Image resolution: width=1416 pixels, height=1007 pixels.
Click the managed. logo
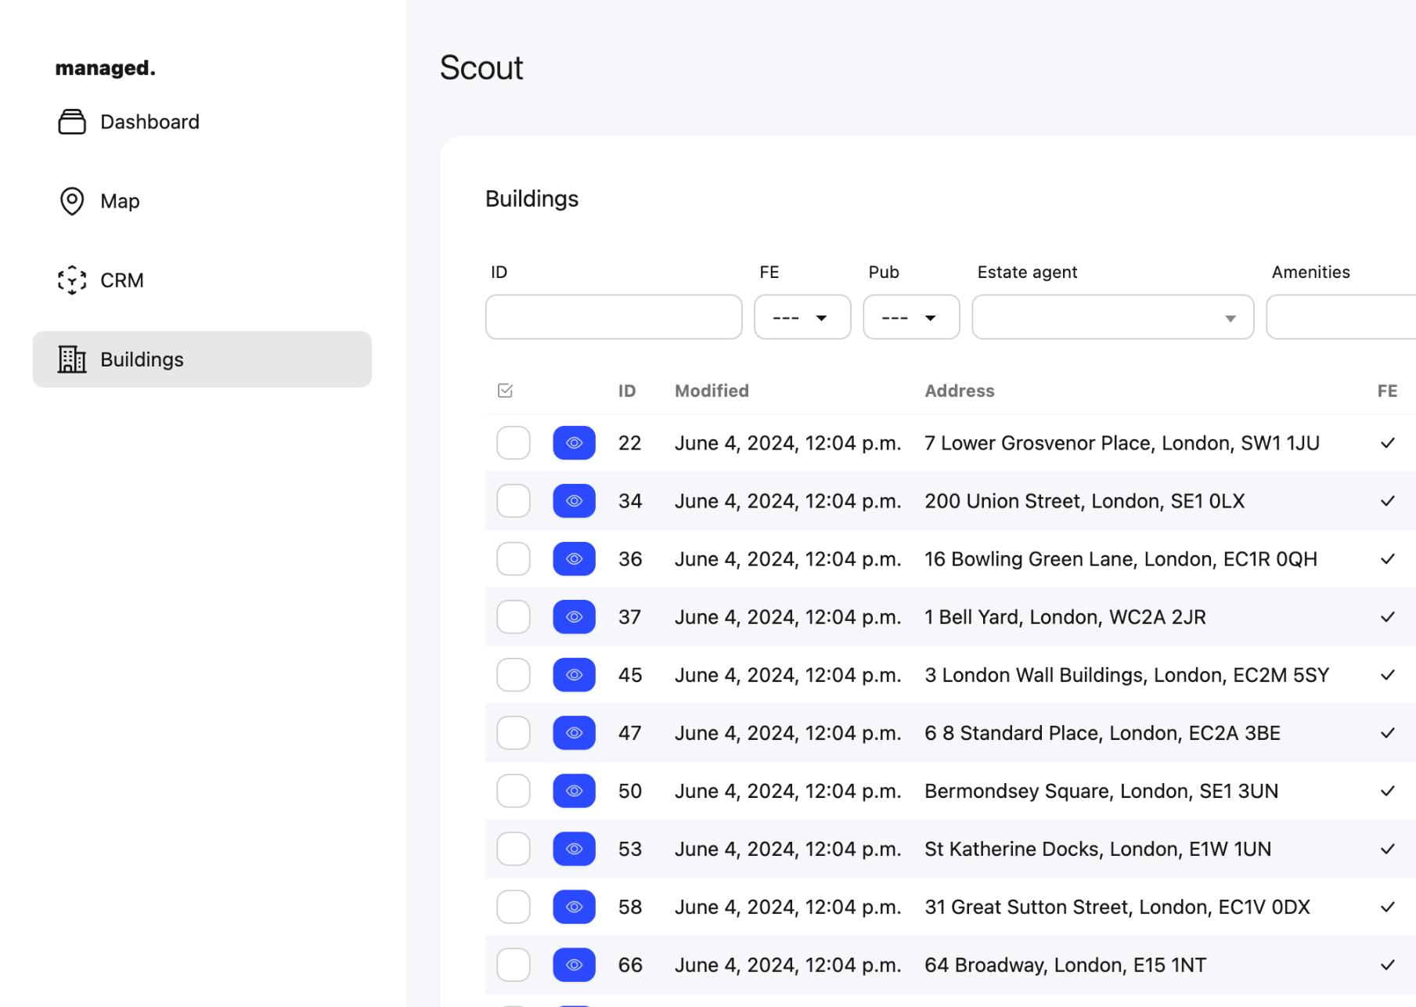tap(106, 68)
